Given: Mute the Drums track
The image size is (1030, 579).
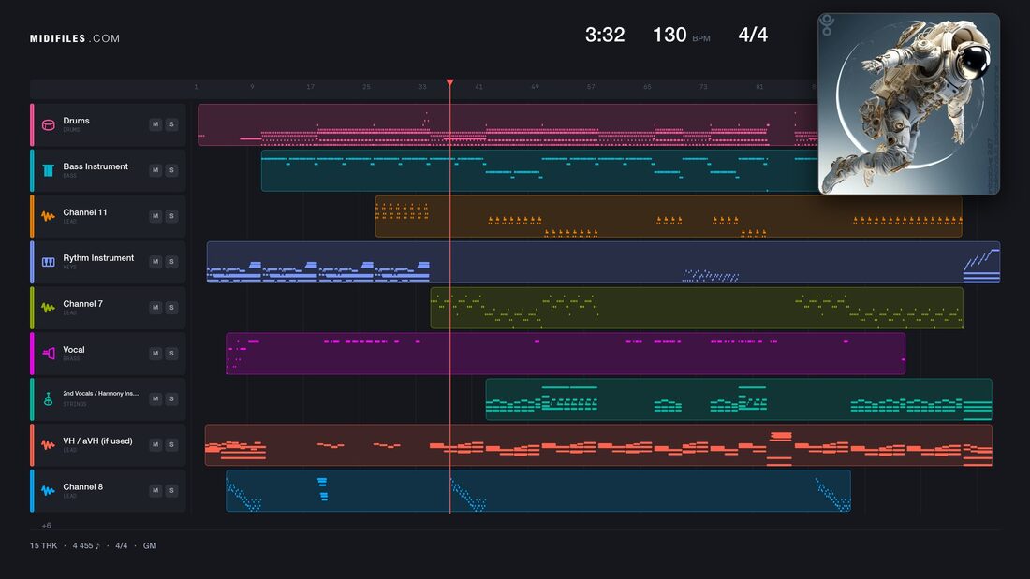Looking at the screenshot, I should (x=155, y=124).
